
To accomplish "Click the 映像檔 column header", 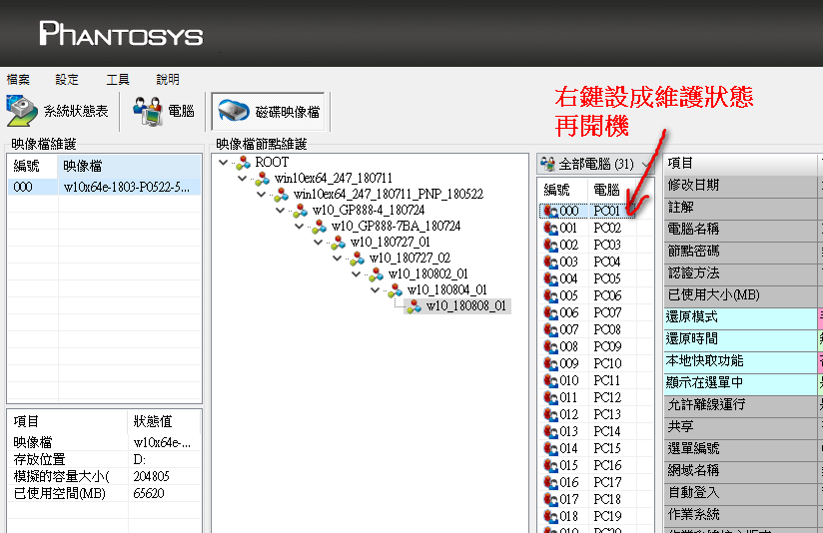I will click(x=129, y=166).
